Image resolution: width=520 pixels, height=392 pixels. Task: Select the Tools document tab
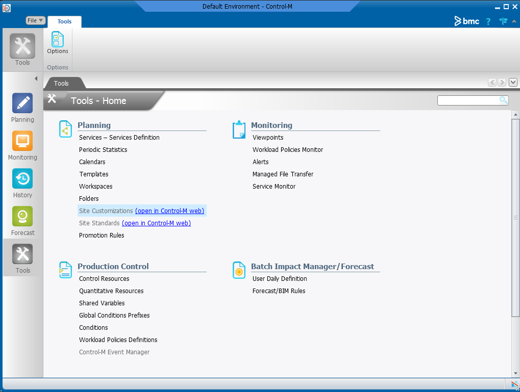point(61,83)
